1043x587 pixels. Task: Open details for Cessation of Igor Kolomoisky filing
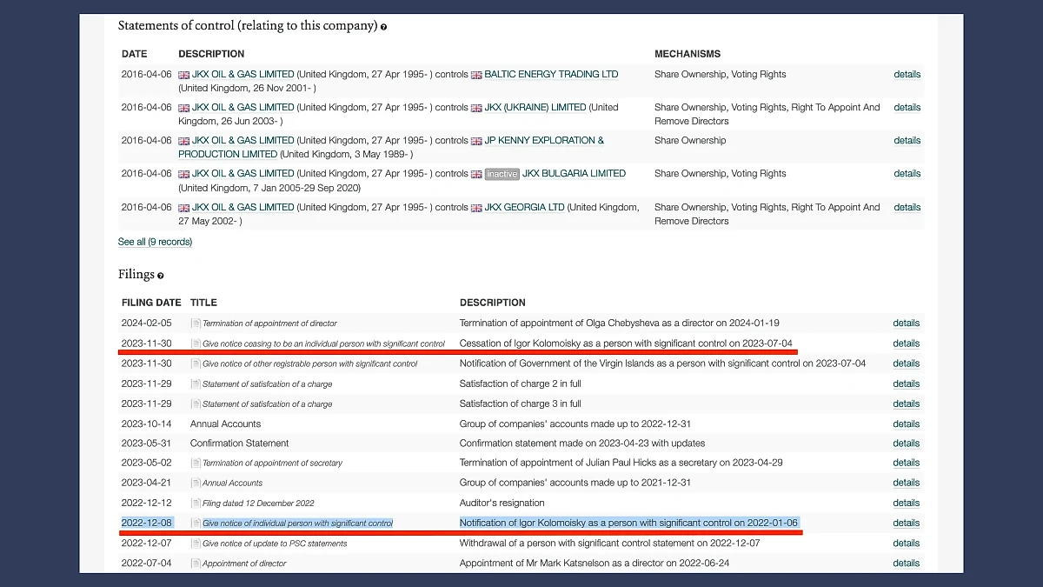tap(906, 344)
